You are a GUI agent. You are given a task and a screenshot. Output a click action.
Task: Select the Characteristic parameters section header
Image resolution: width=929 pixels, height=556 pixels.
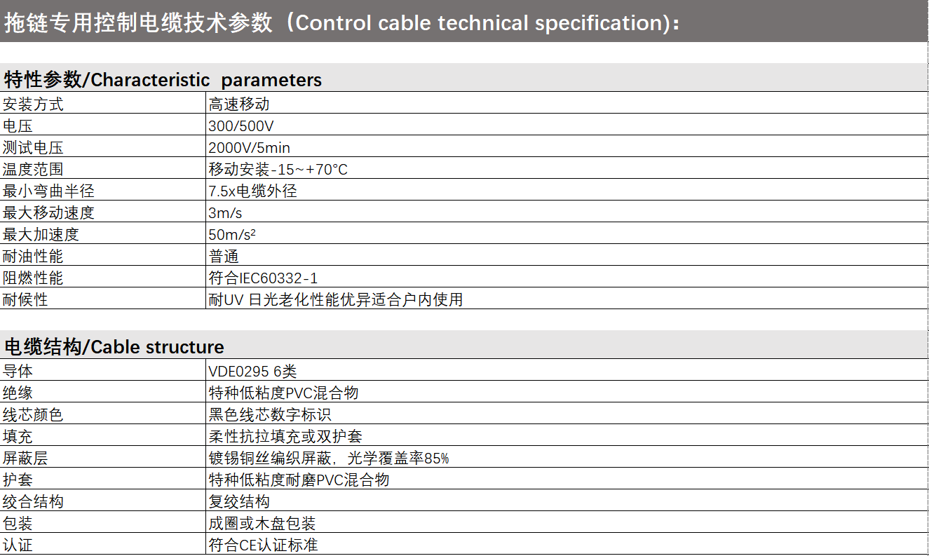pyautogui.click(x=163, y=80)
